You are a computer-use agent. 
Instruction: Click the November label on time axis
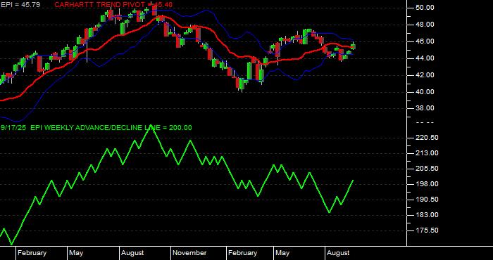coord(190,253)
